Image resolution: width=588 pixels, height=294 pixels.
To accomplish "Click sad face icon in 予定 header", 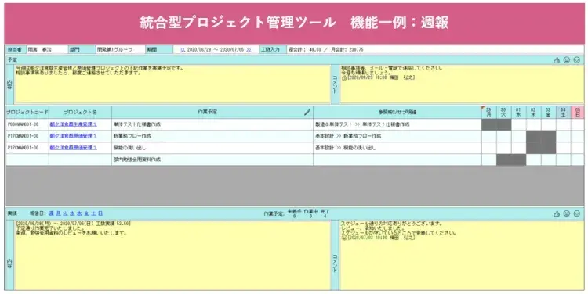I will point(567,60).
